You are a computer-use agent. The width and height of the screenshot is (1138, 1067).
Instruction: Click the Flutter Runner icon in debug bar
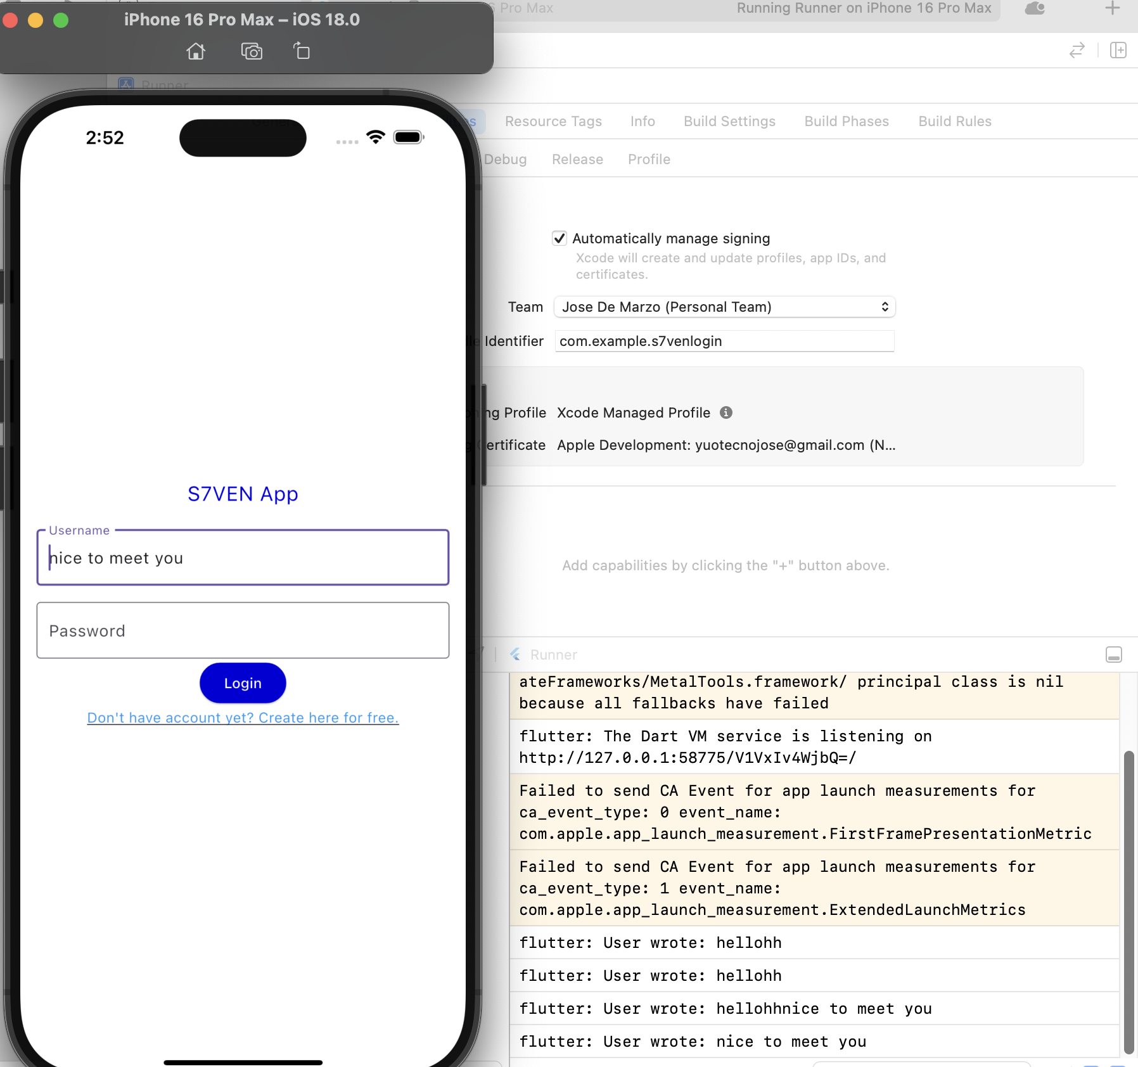[x=516, y=655]
